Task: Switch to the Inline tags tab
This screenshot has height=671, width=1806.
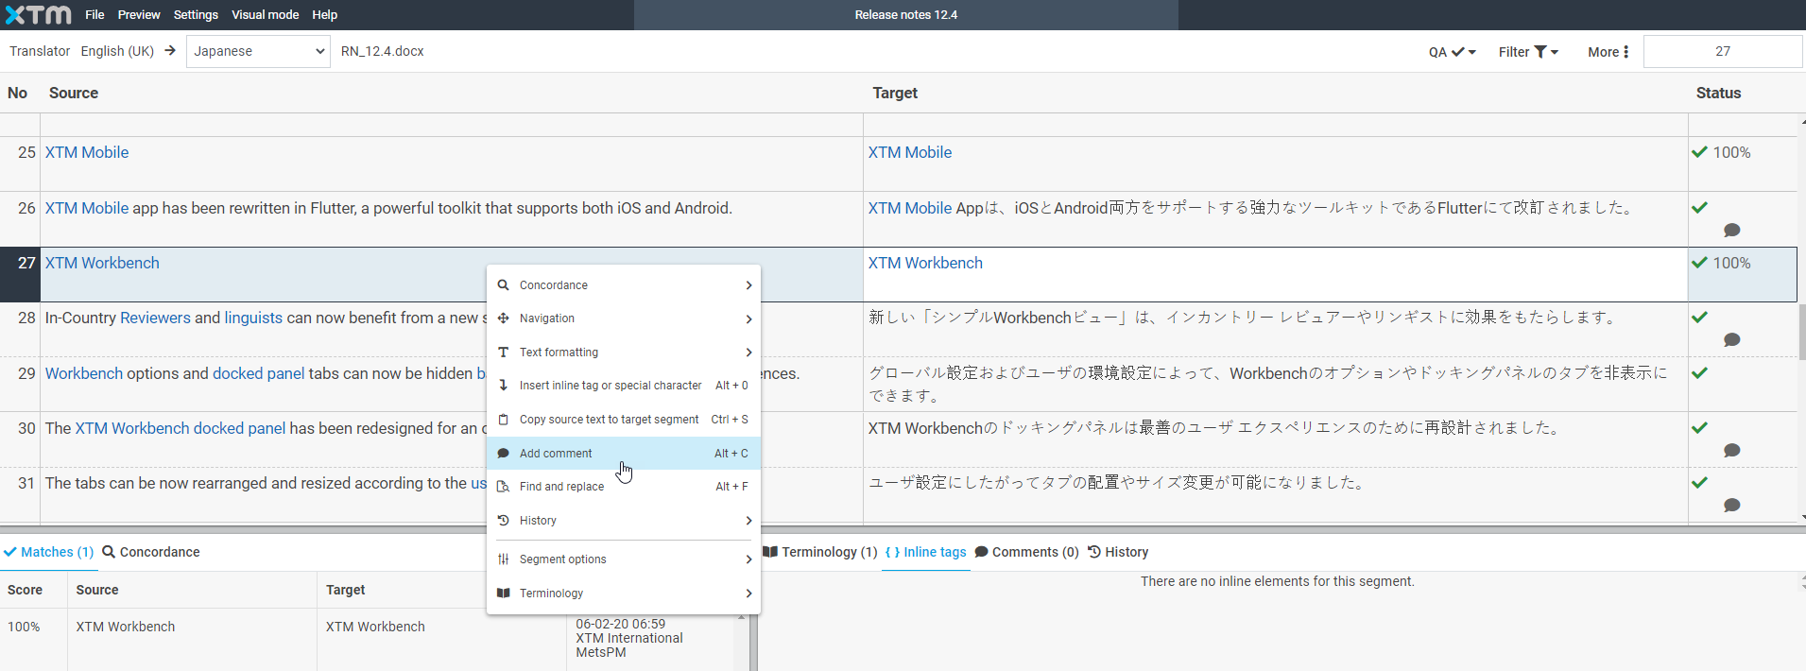Action: click(926, 552)
